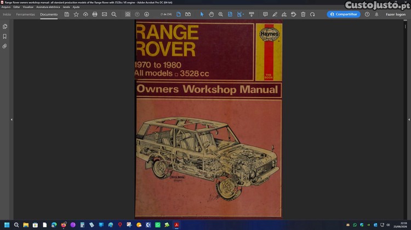Go to next page down arrow

(146, 14)
